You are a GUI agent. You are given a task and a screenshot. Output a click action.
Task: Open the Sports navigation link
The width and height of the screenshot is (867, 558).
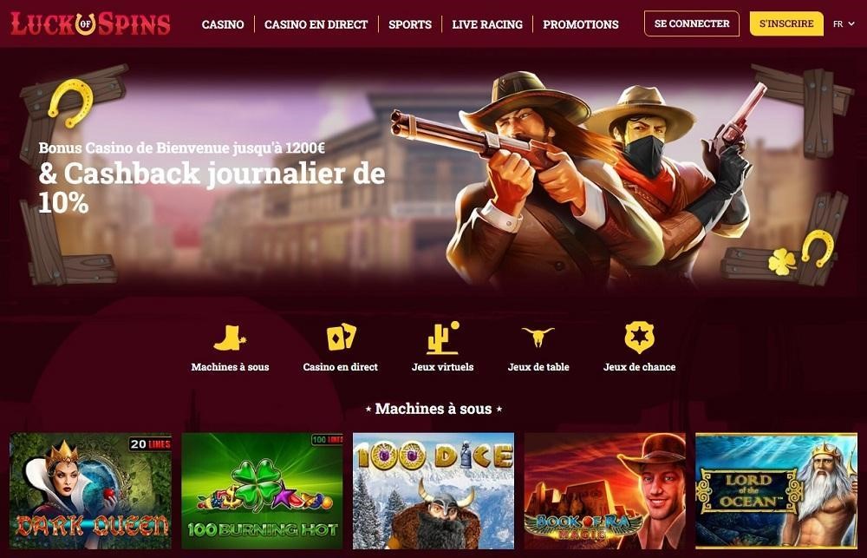click(410, 24)
